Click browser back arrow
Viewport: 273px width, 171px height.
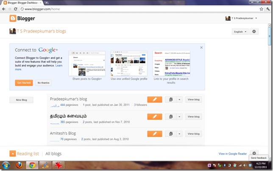pyautogui.click(x=4, y=9)
